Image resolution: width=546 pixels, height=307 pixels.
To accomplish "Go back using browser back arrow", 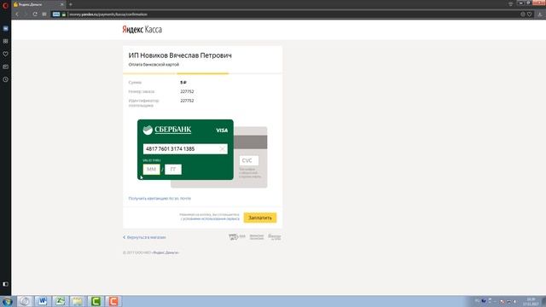I will pos(17,14).
